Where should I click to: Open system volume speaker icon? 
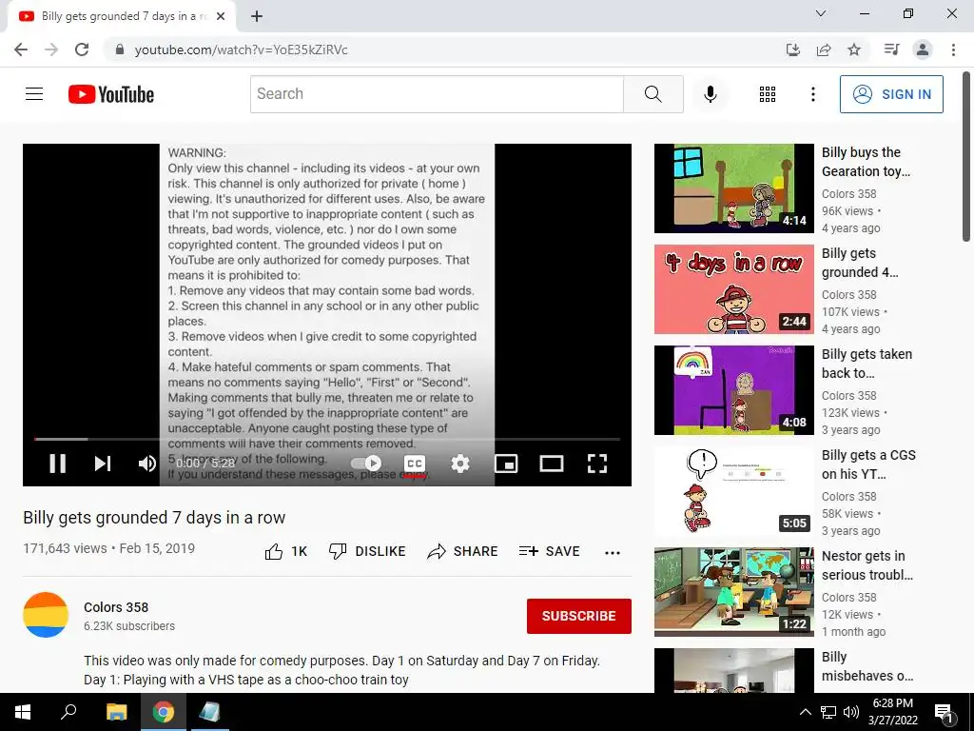[x=851, y=712]
